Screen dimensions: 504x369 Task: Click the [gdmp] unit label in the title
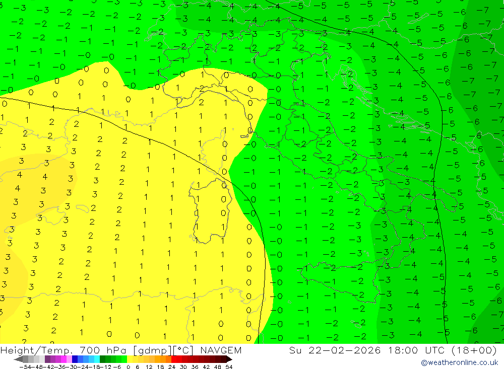point(153,350)
